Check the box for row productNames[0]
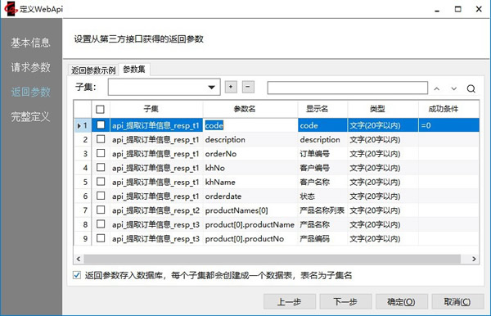 (101, 210)
